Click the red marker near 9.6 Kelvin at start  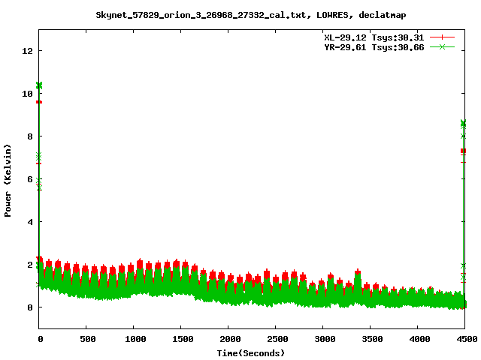click(39, 102)
